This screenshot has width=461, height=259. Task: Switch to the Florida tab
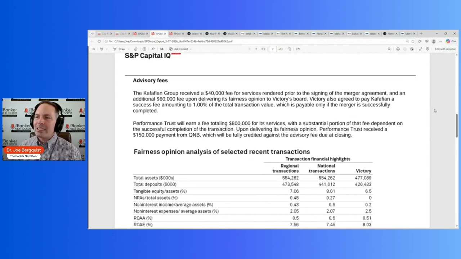319,33
